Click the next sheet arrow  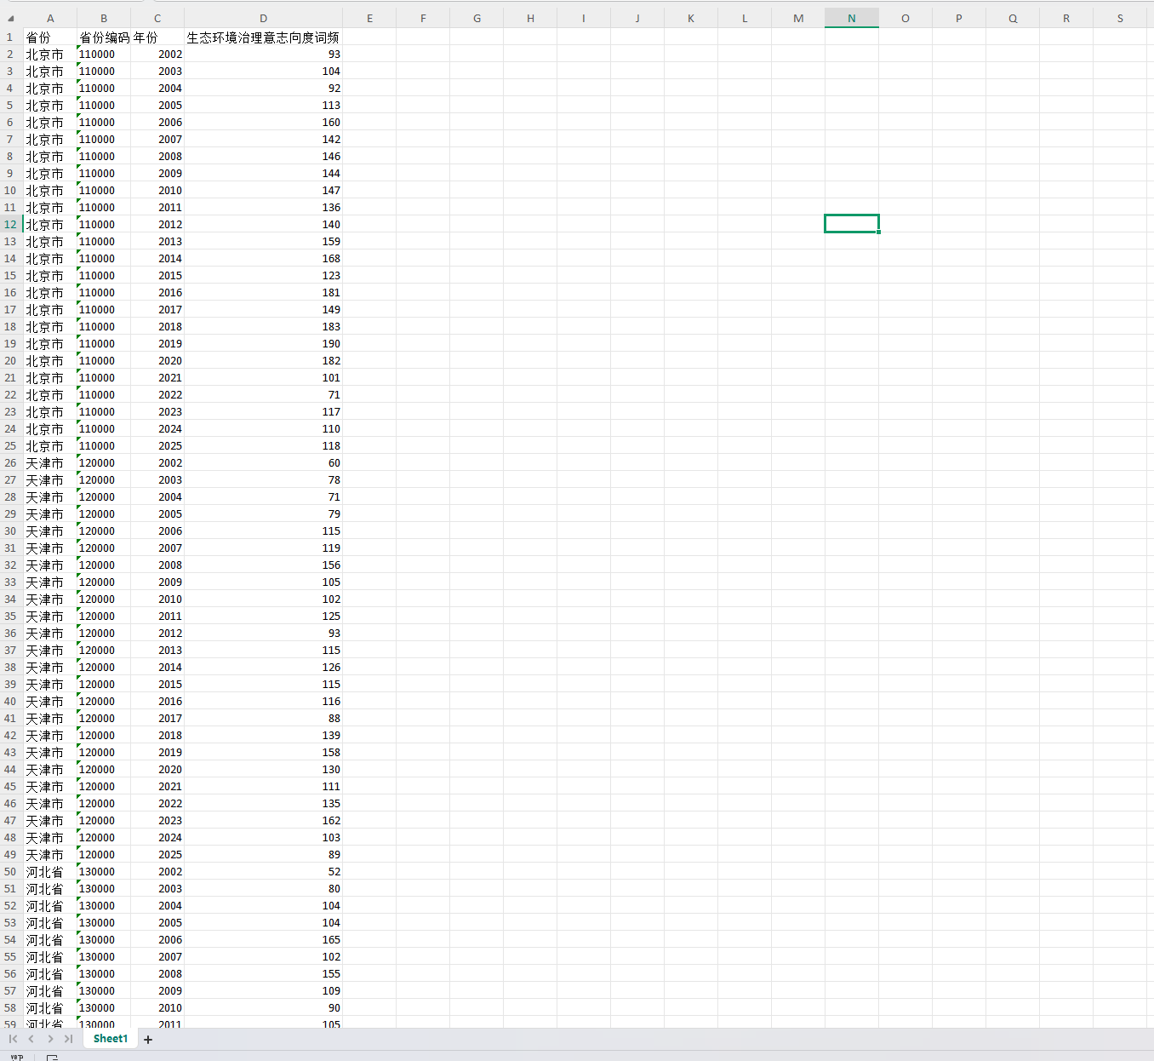click(x=50, y=1039)
